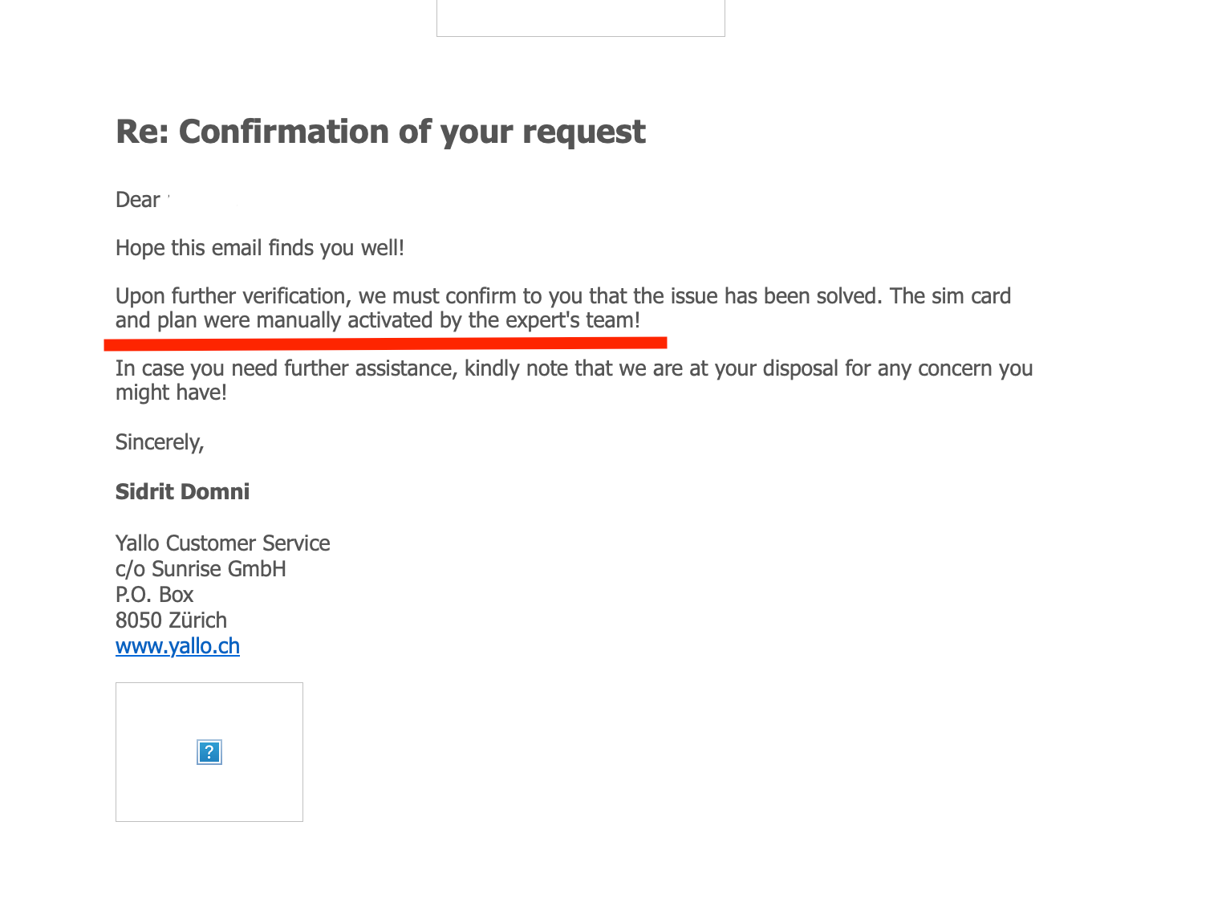This screenshot has width=1226, height=899.
Task: Click the 'Yallo Customer Service' line
Action: [x=222, y=543]
